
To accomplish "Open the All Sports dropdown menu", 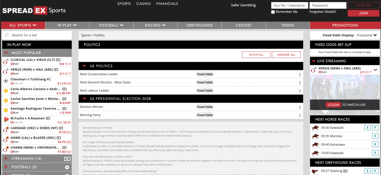I will click(x=23, y=25).
